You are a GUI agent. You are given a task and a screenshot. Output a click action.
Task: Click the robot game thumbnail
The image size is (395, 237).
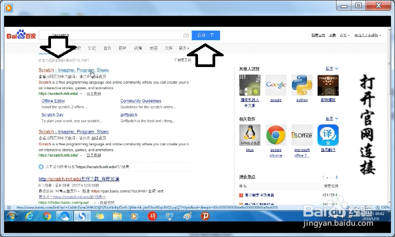coord(250,85)
